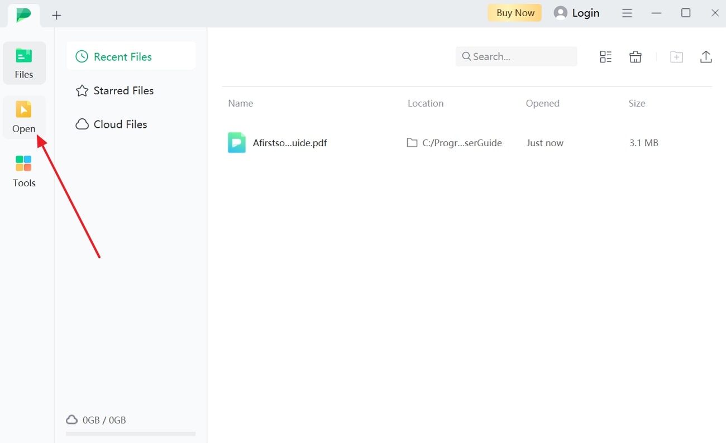Click the 3.1 MB file size value
This screenshot has width=726, height=443.
click(644, 143)
